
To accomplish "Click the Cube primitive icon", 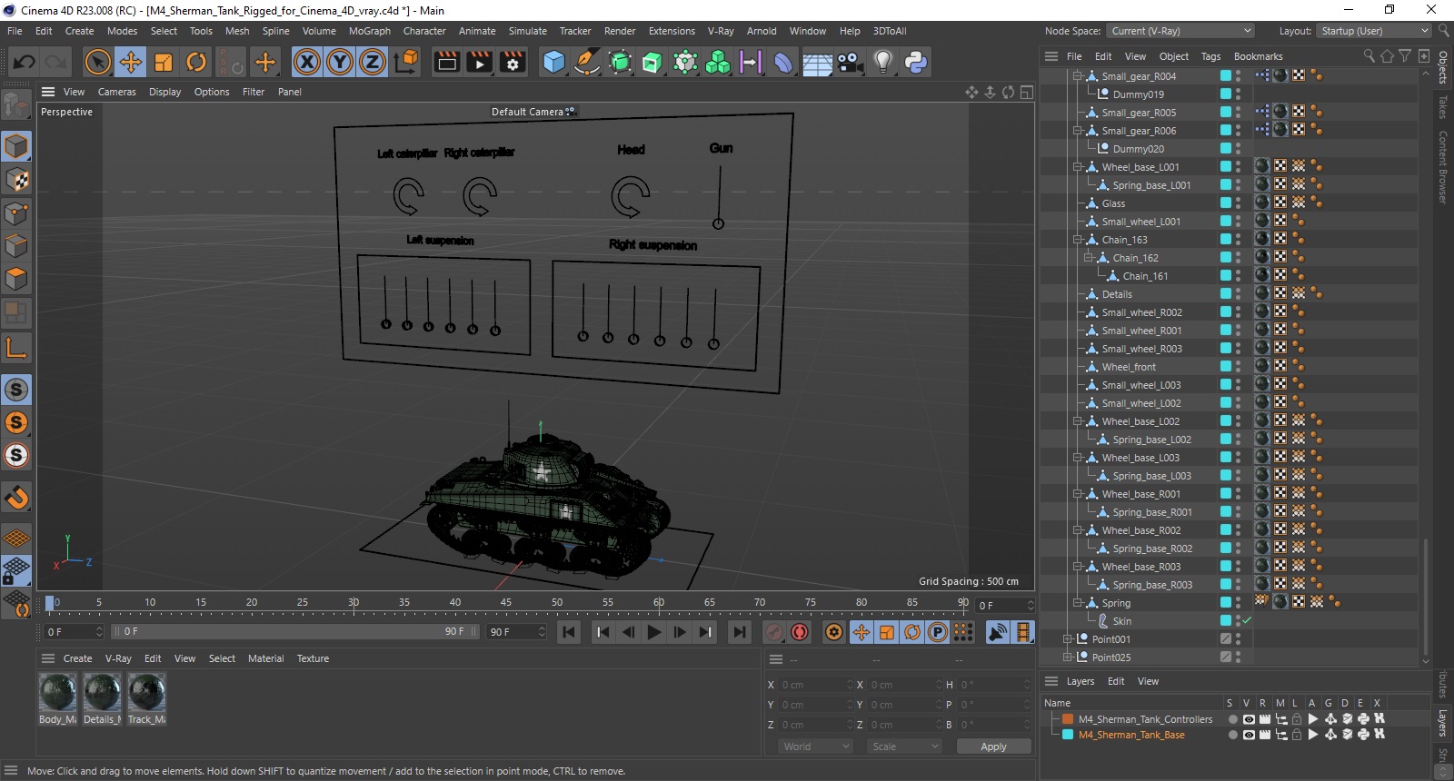I will (553, 62).
